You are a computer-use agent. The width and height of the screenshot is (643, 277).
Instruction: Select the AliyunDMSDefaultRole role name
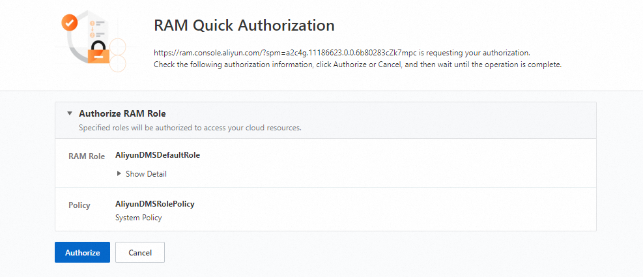click(158, 155)
